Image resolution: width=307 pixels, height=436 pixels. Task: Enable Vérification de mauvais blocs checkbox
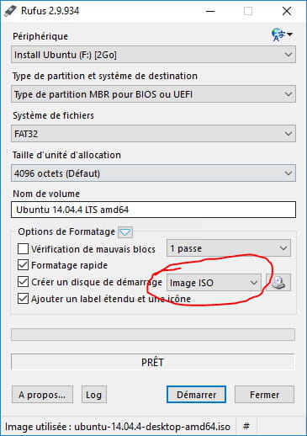23,248
